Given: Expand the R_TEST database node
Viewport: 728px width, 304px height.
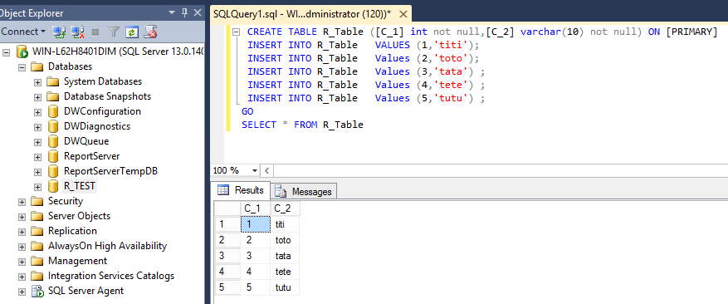Looking at the screenshot, I should (37, 187).
